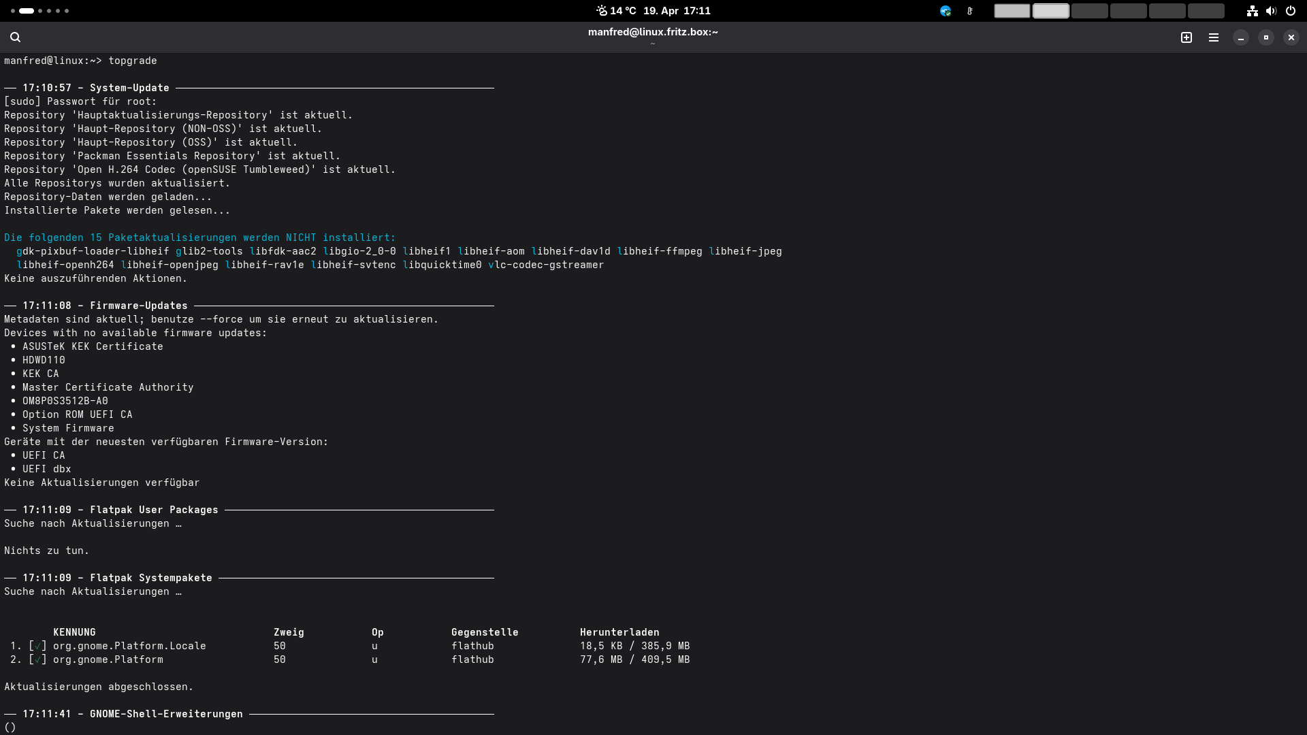Click Alle Repositorys wurden aktualisiert line

[x=117, y=183]
